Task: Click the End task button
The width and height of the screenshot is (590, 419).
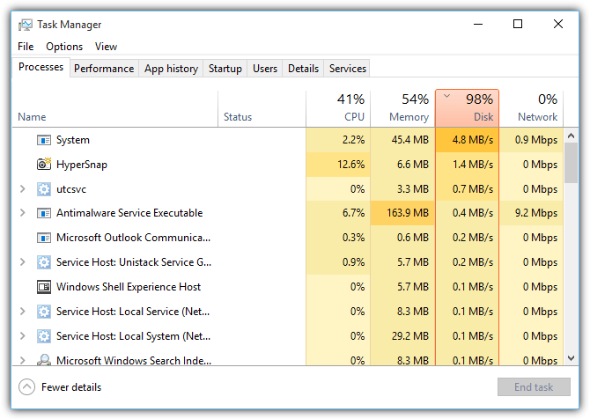Action: coord(534,387)
